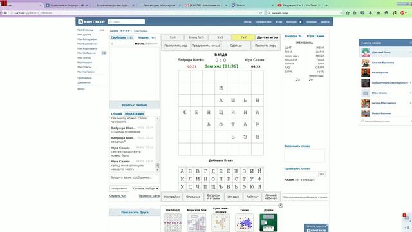Viewport: 412px width, 232px height.
Task: Select letter Ж on the letter keyboard
Action: point(236,171)
